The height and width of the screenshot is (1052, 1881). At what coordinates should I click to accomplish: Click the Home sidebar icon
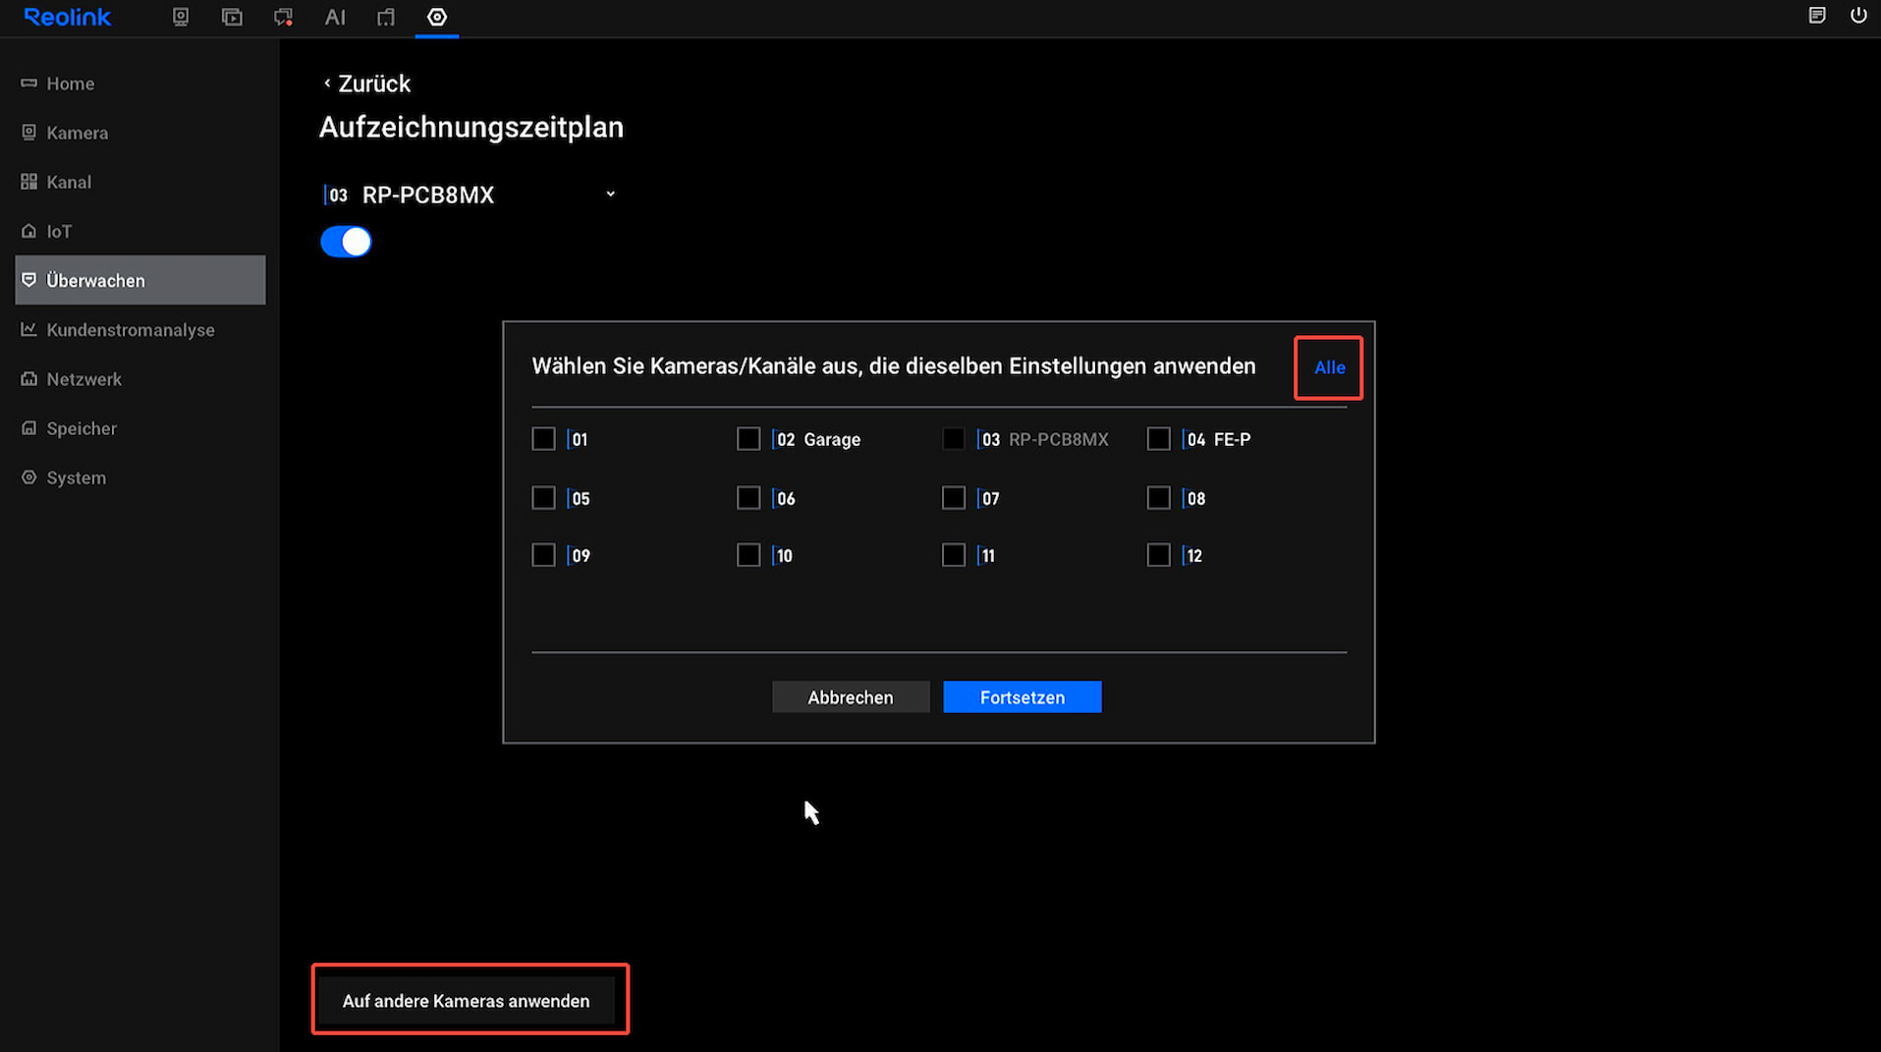point(28,83)
